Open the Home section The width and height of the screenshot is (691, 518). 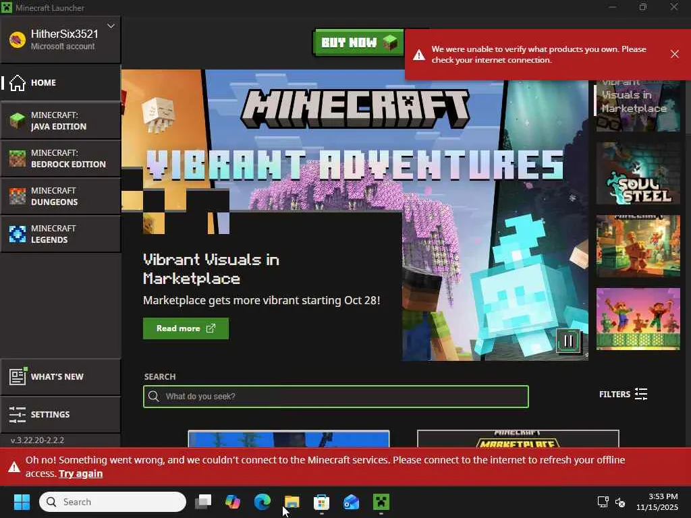tap(60, 83)
